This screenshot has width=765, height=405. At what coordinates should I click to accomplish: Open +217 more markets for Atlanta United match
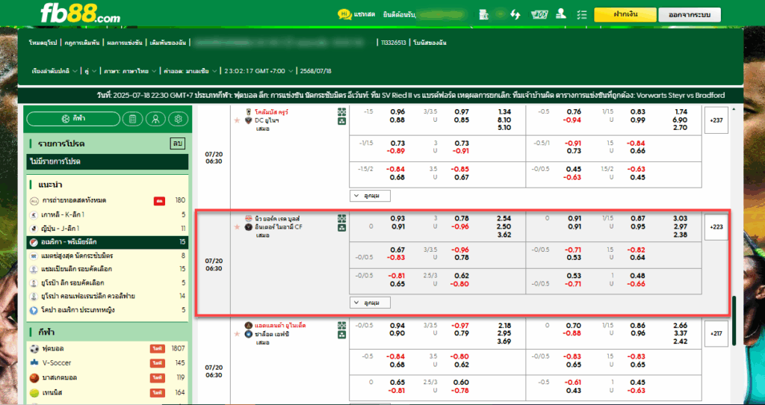click(x=716, y=334)
